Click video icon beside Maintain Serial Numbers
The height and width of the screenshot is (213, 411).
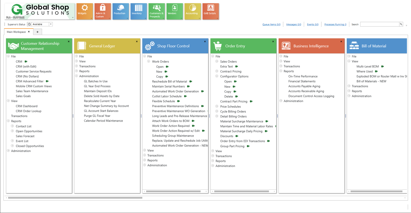tap(188, 86)
